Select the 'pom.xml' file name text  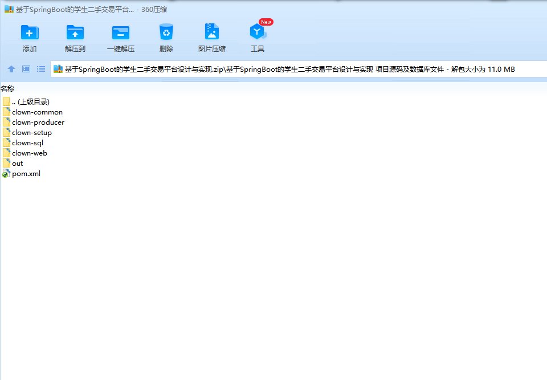(x=26, y=173)
